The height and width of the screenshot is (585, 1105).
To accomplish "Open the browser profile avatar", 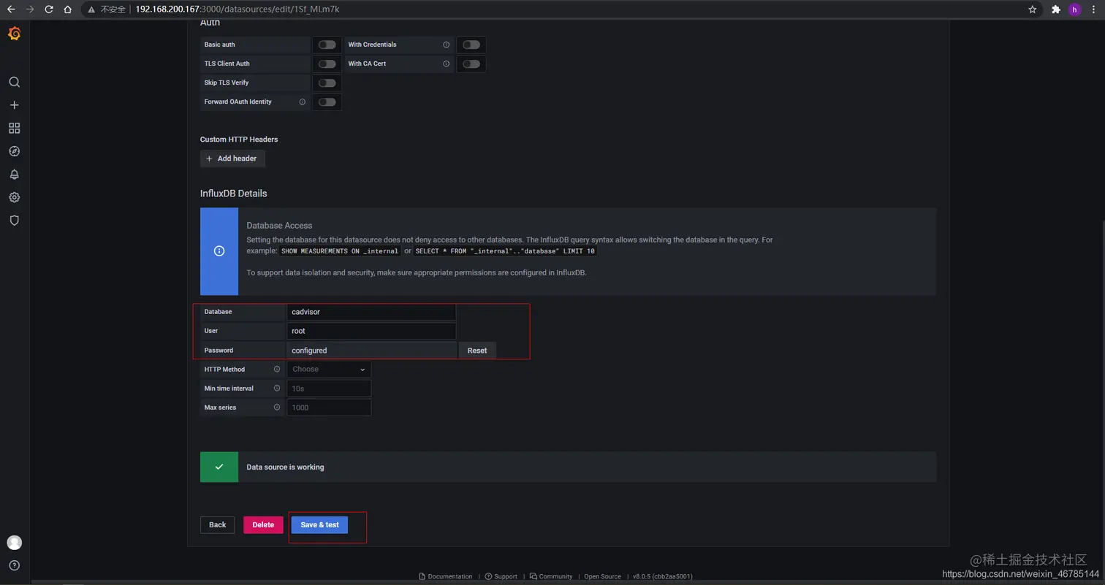I will pyautogui.click(x=1074, y=9).
